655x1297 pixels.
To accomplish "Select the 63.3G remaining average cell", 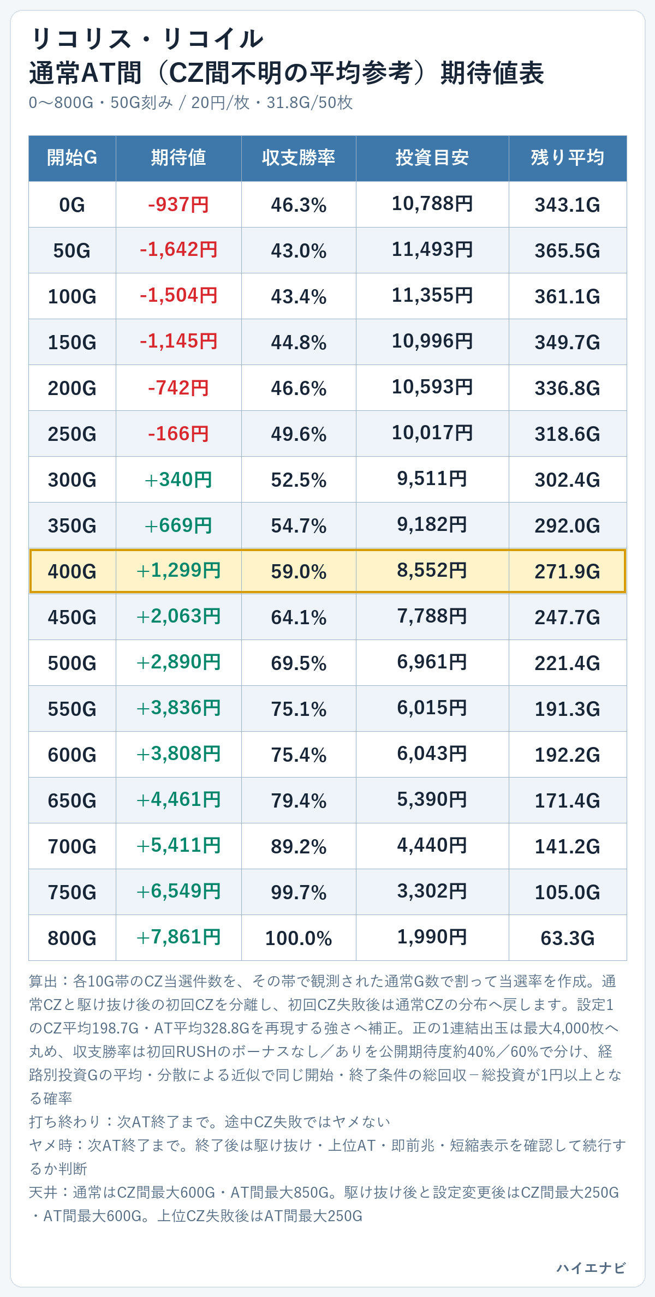I will pyautogui.click(x=568, y=938).
